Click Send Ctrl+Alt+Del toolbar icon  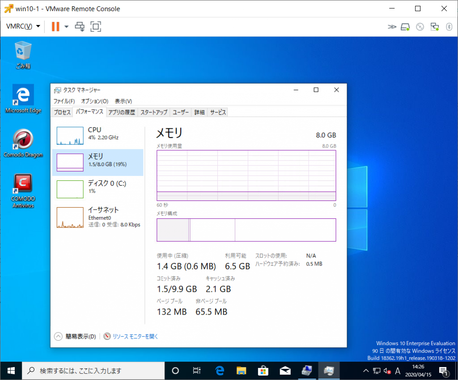80,26
